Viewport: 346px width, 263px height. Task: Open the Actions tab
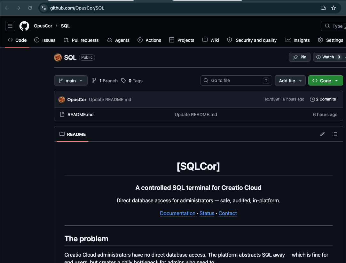[149, 40]
